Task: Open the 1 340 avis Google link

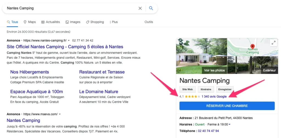Action: [214, 97]
